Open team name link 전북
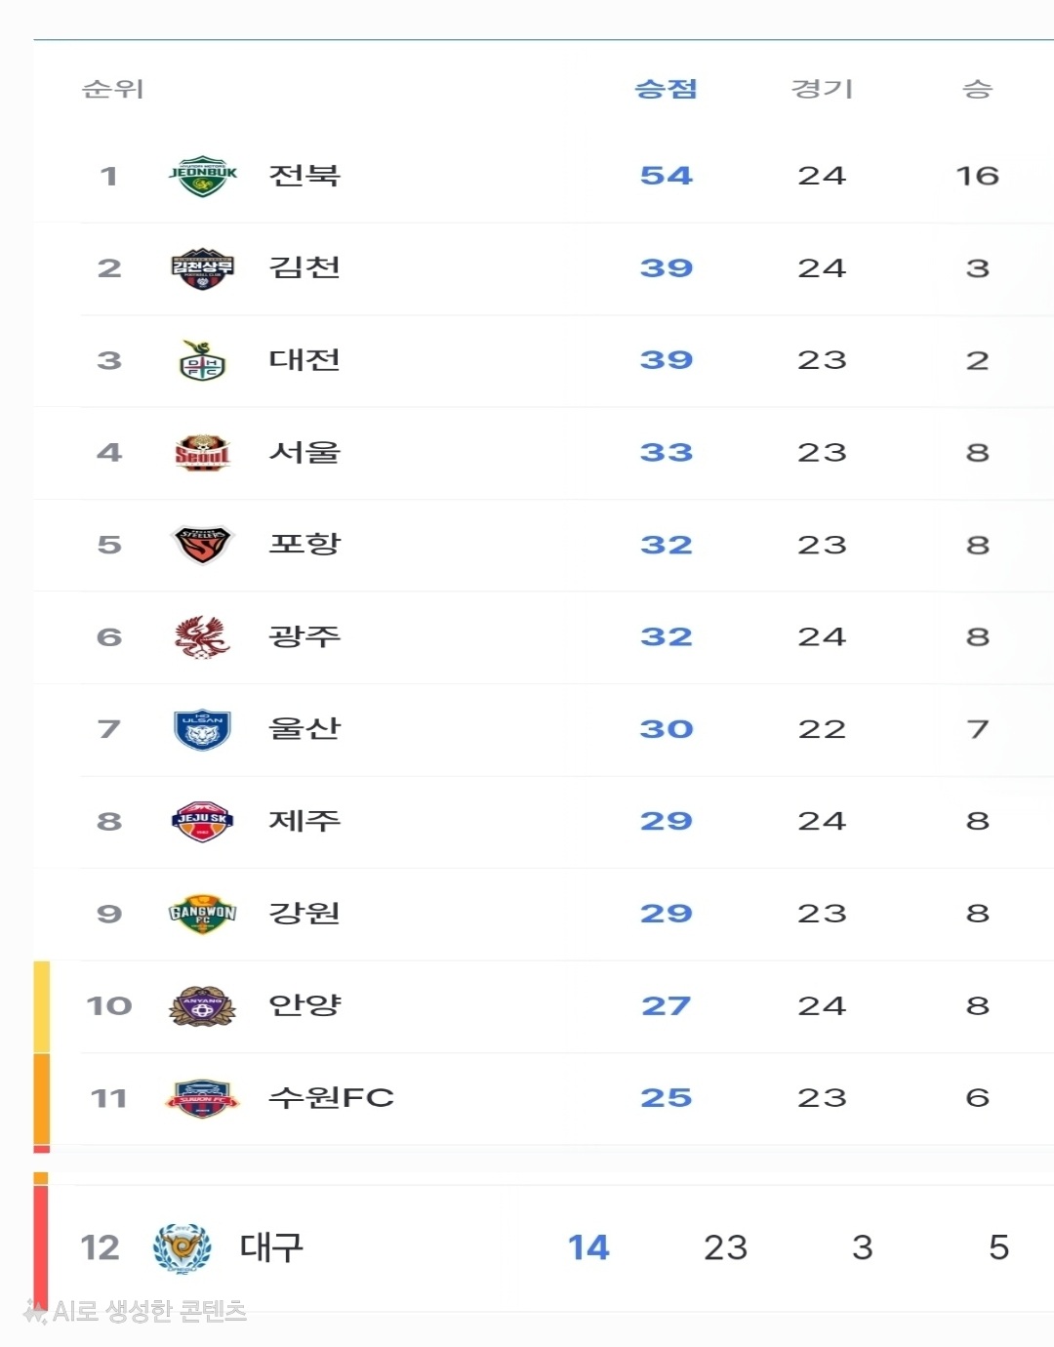The image size is (1054, 1347). (304, 176)
